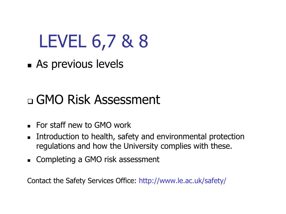Screen dimensions: 286x214
Task: Click the ampersand in the slide title
Action: point(127,41)
